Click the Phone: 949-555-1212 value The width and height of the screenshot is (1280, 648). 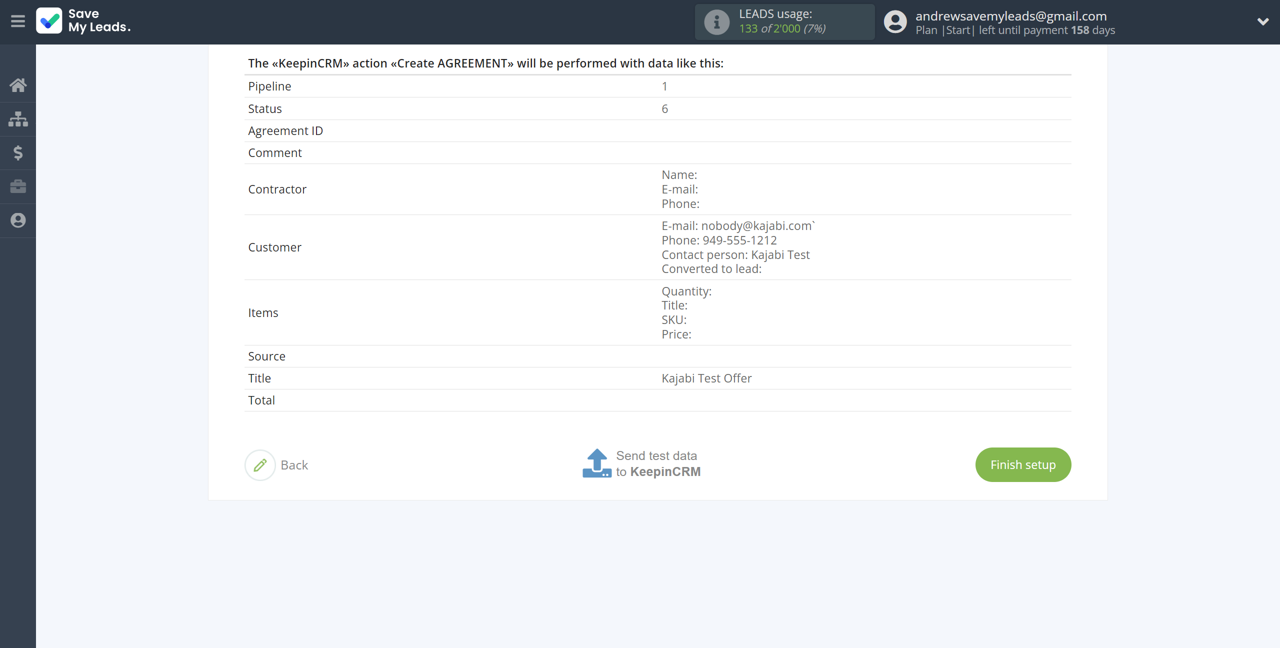(x=719, y=240)
